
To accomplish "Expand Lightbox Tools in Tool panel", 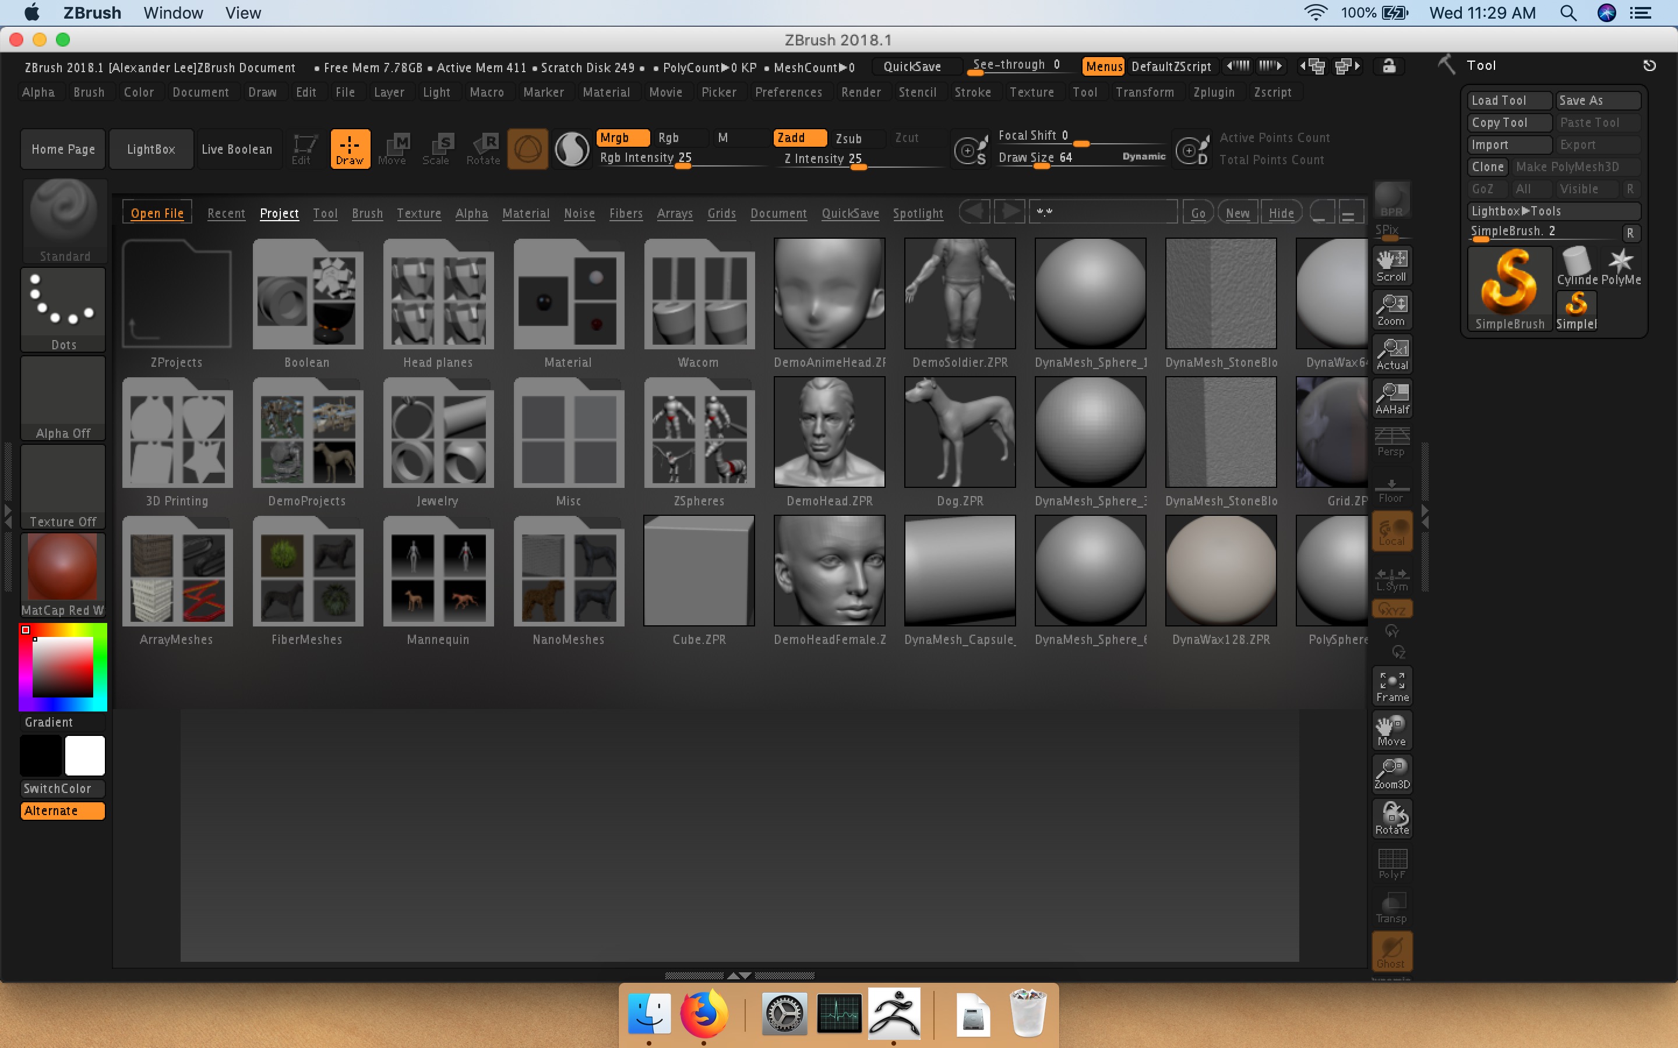I will pos(1554,211).
